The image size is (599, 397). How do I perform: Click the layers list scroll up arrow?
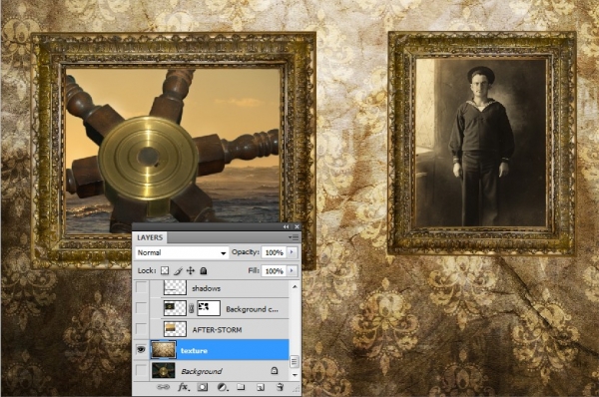295,286
